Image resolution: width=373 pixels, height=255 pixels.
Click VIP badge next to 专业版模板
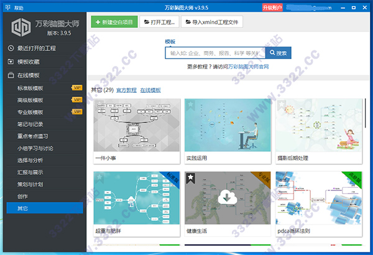click(x=77, y=112)
